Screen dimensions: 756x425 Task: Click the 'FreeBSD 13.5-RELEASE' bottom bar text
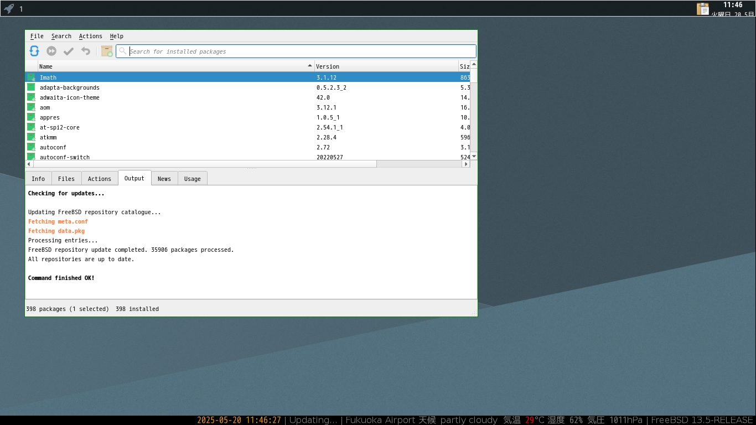[x=702, y=420]
